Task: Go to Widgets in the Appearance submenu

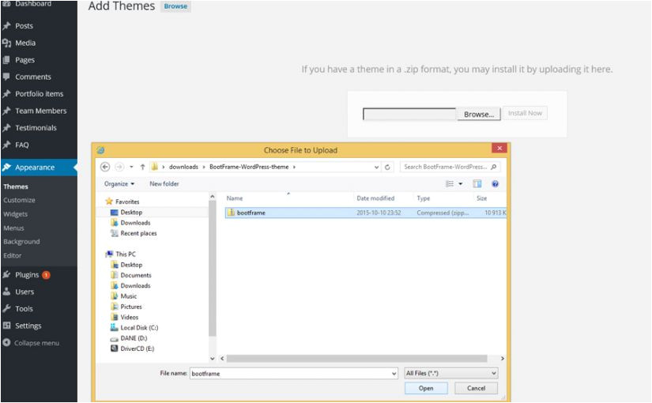Action: click(15, 214)
